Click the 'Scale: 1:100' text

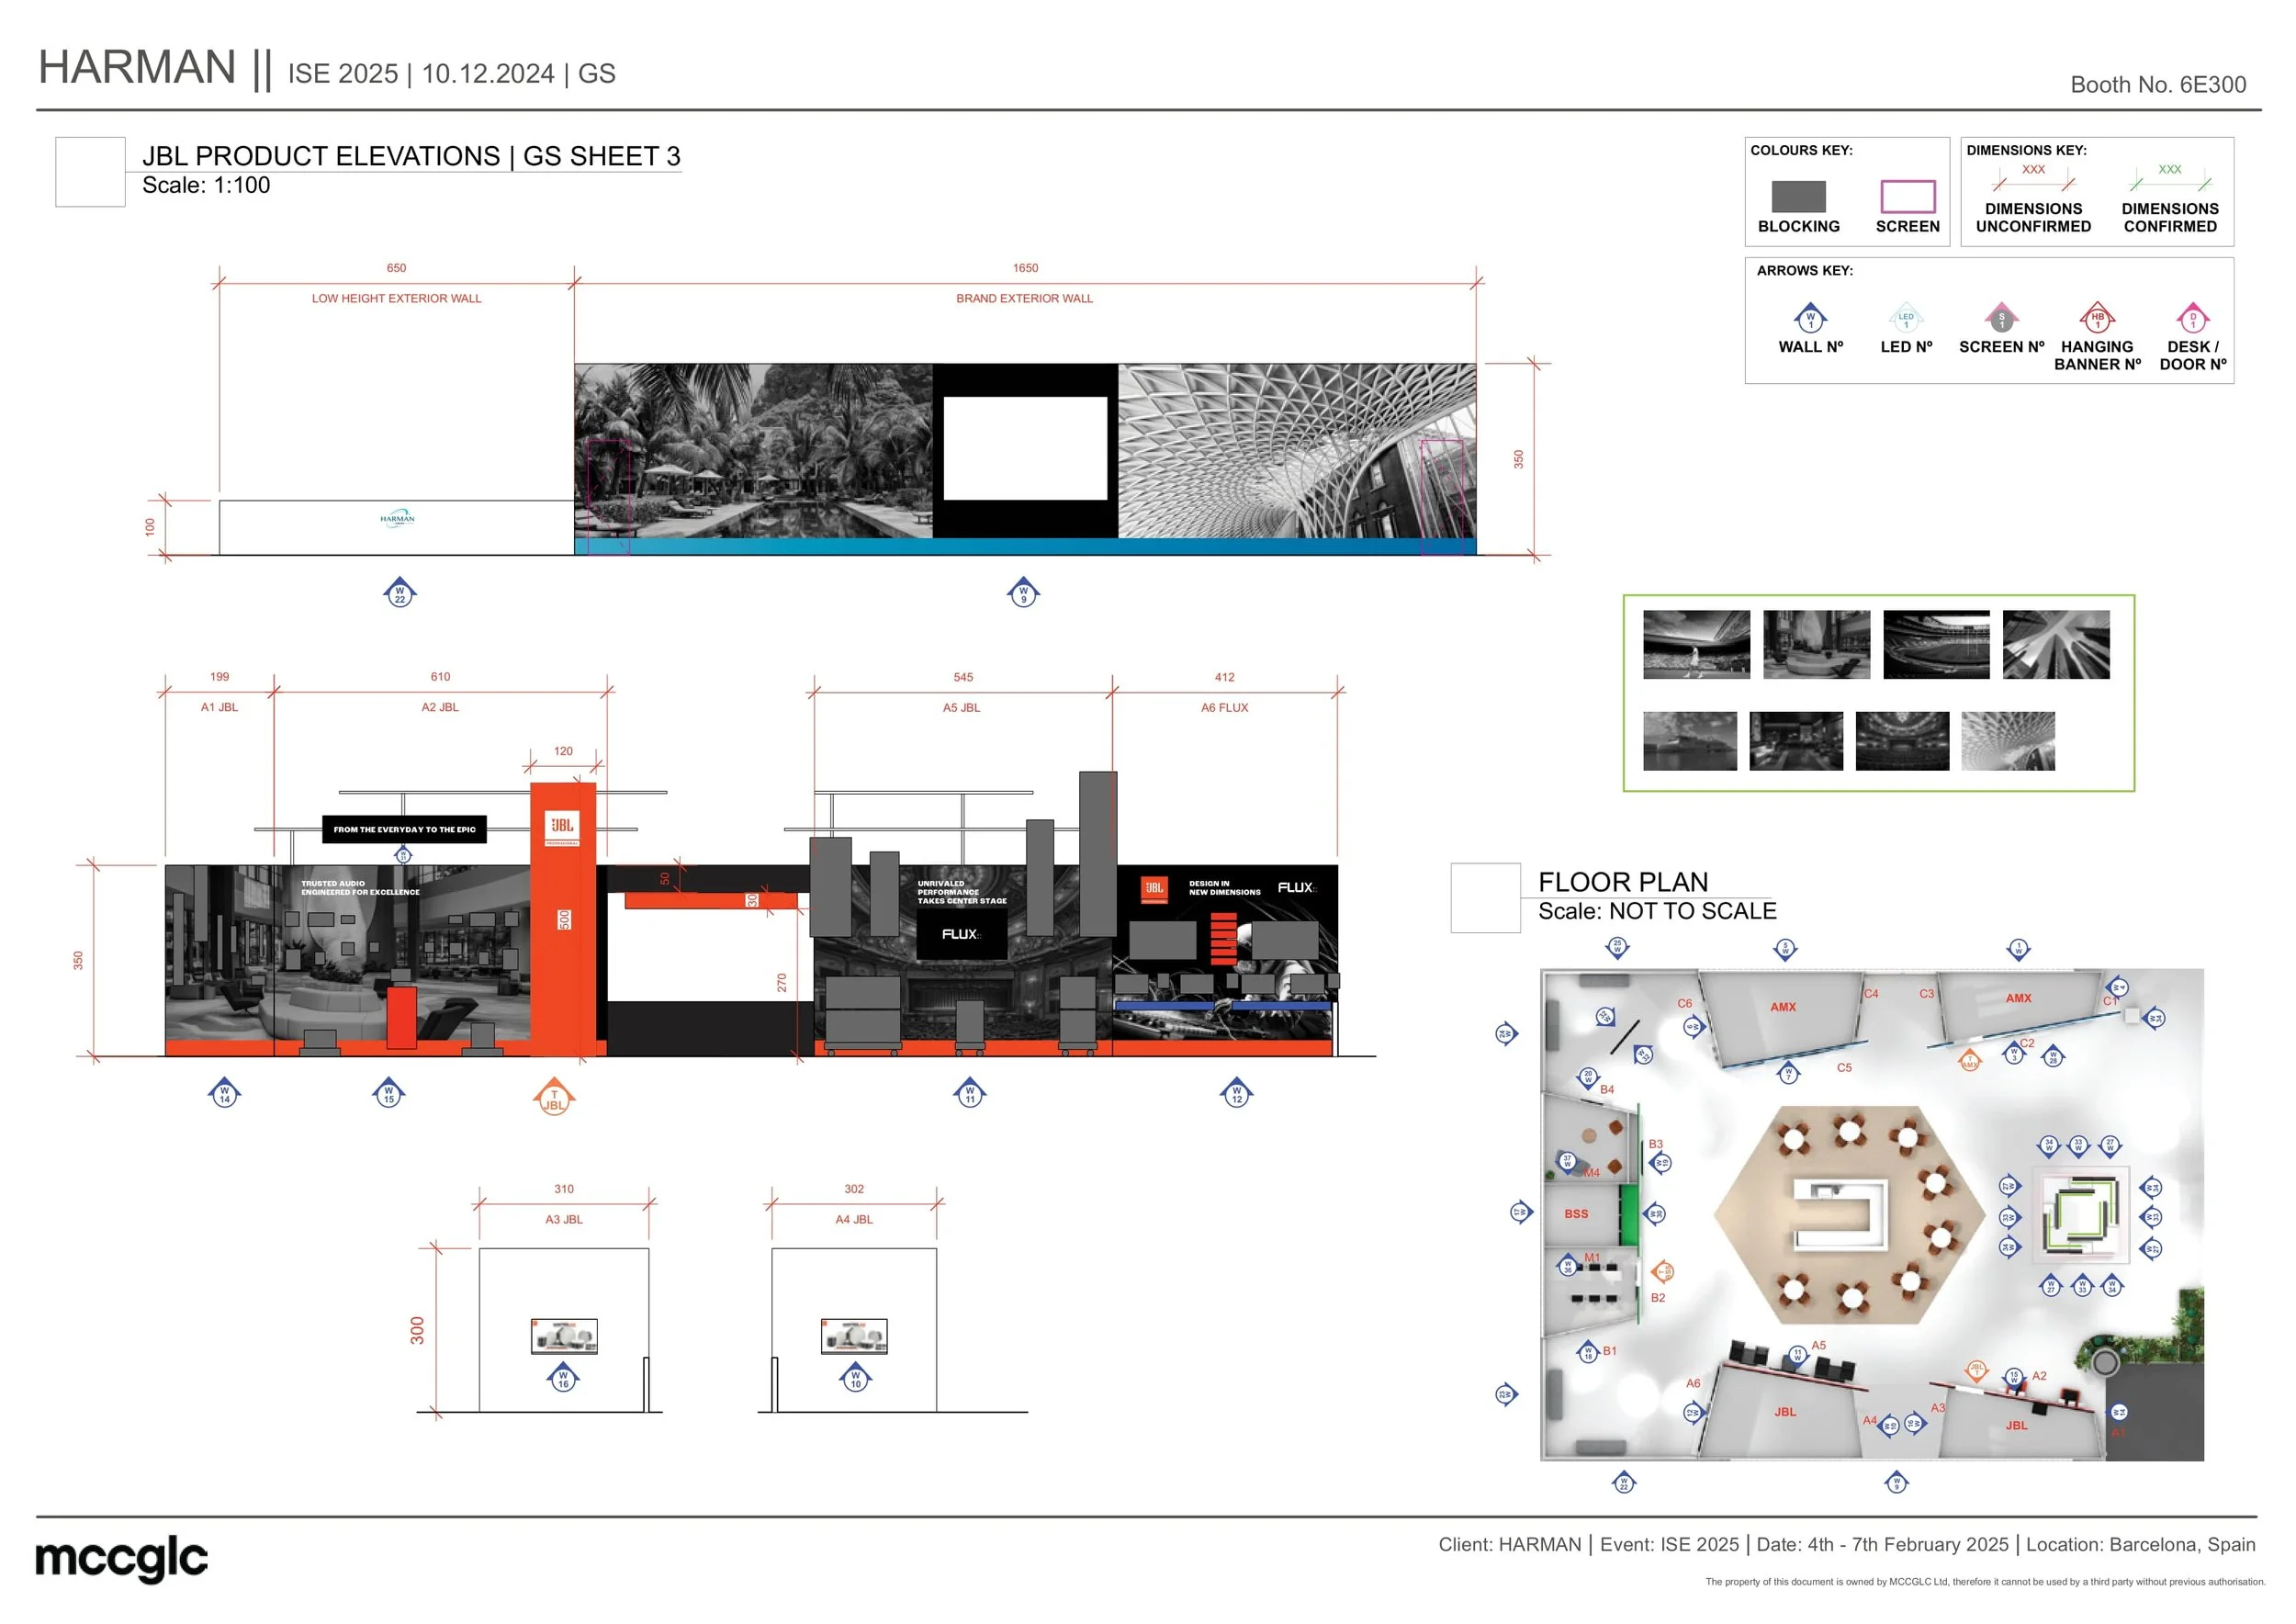tap(206, 185)
